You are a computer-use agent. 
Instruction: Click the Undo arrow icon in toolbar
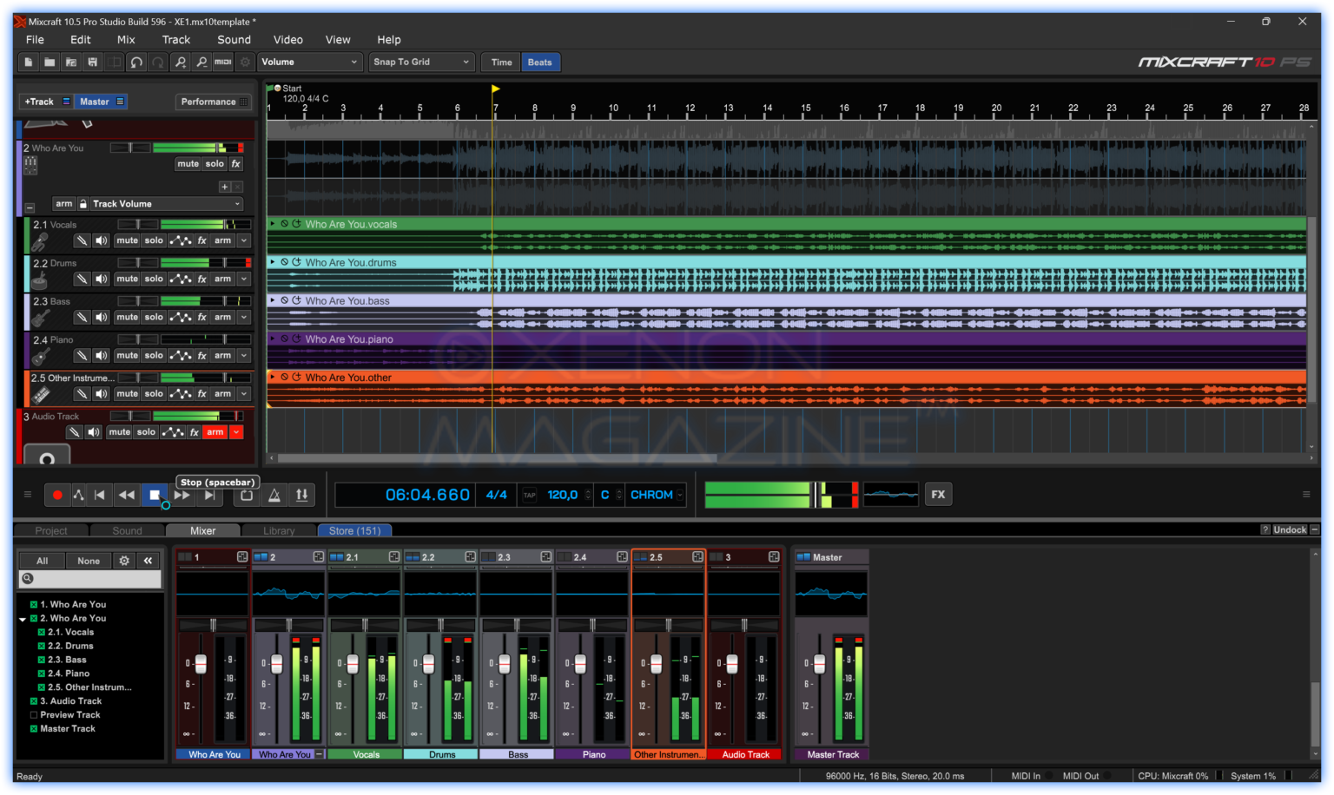tap(136, 62)
